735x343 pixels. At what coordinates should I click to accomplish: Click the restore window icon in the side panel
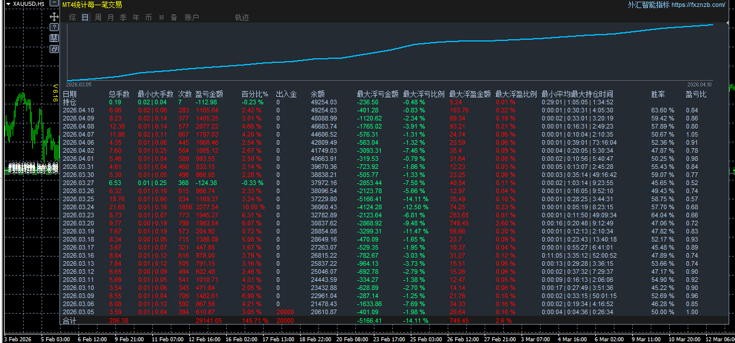[x=54, y=49]
